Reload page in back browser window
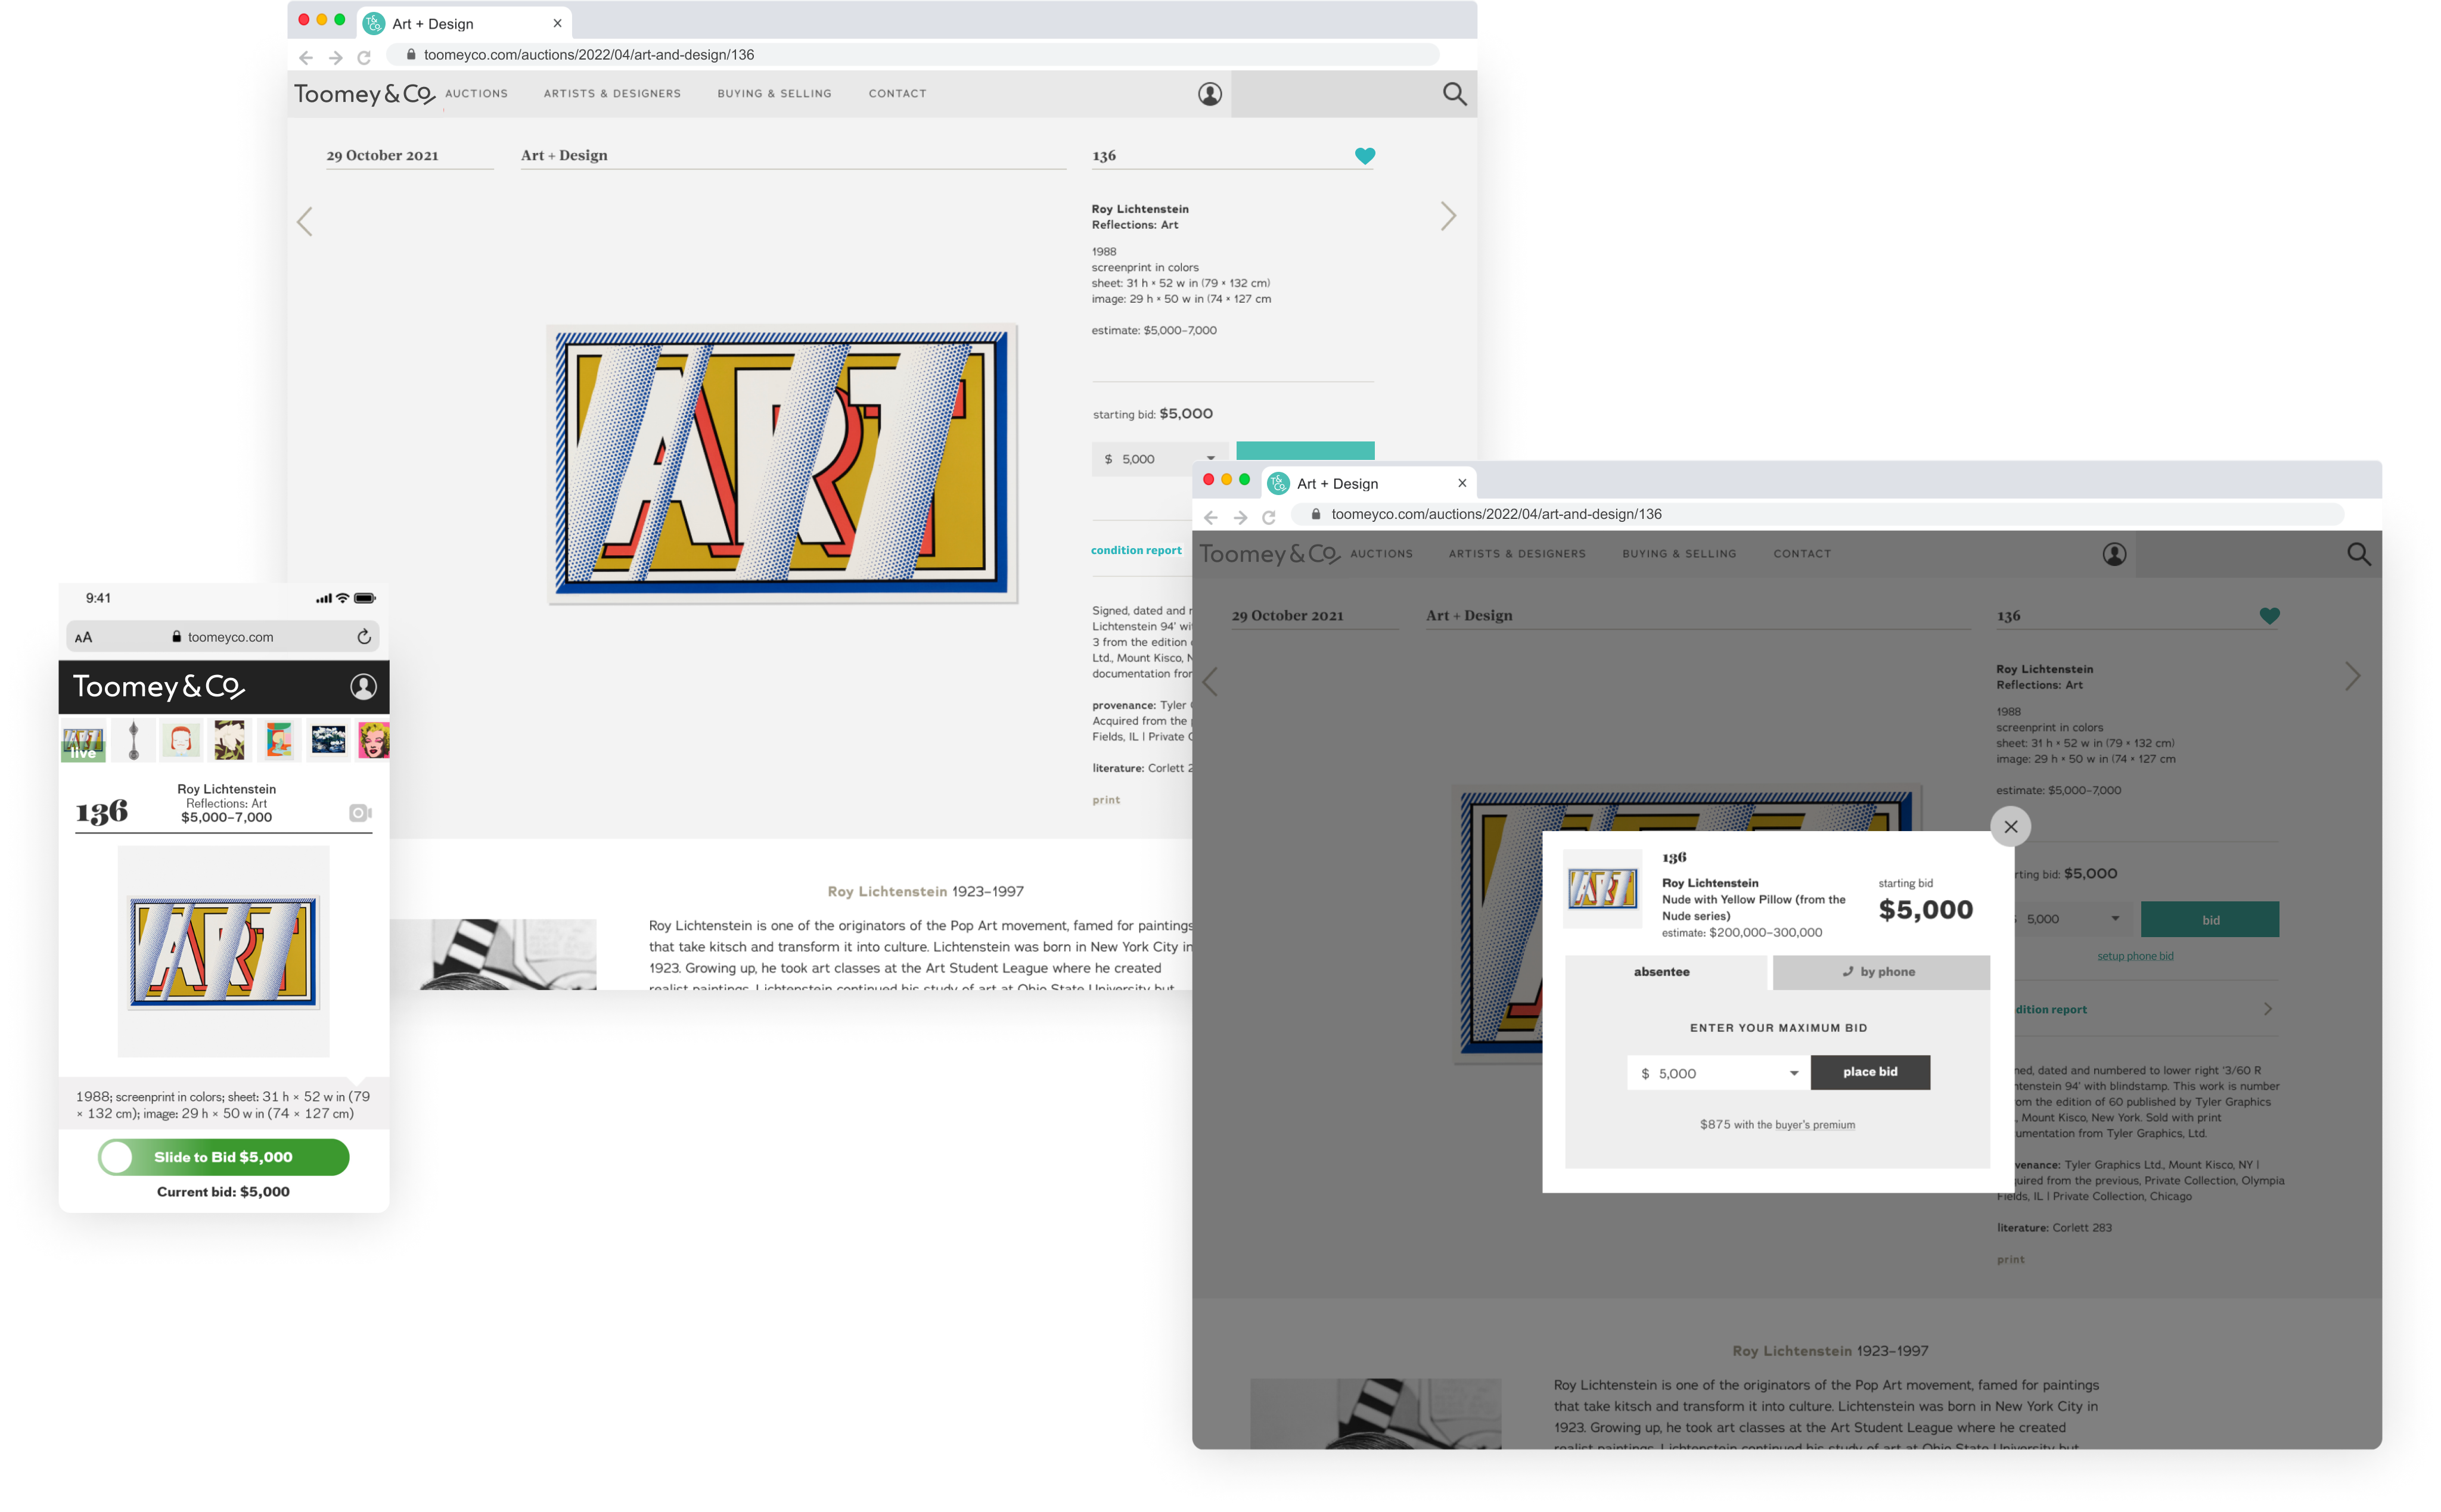The height and width of the screenshot is (1512, 2441). (364, 57)
